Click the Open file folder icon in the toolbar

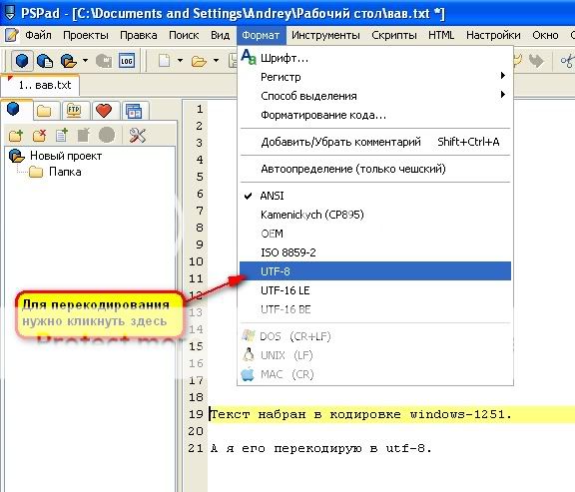pyautogui.click(x=199, y=61)
